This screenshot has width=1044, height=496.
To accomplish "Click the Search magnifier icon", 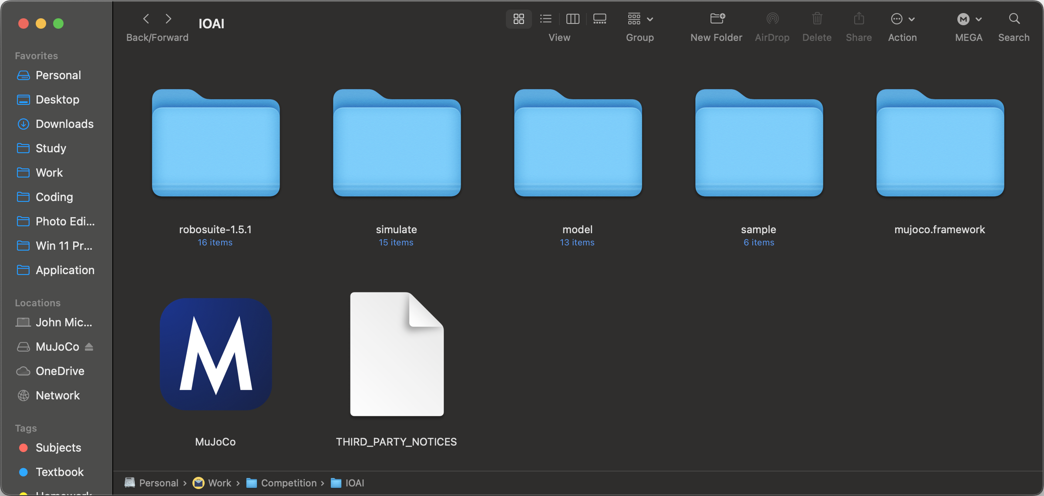I will click(1014, 19).
